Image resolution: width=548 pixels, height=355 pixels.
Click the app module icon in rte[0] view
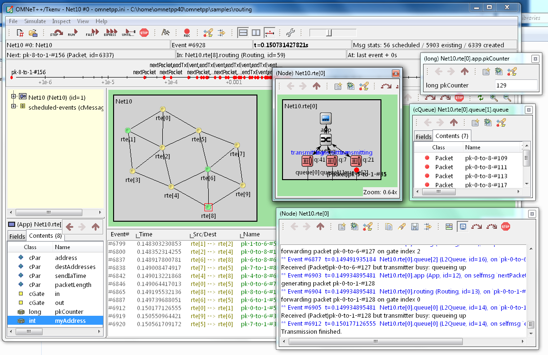(326, 119)
